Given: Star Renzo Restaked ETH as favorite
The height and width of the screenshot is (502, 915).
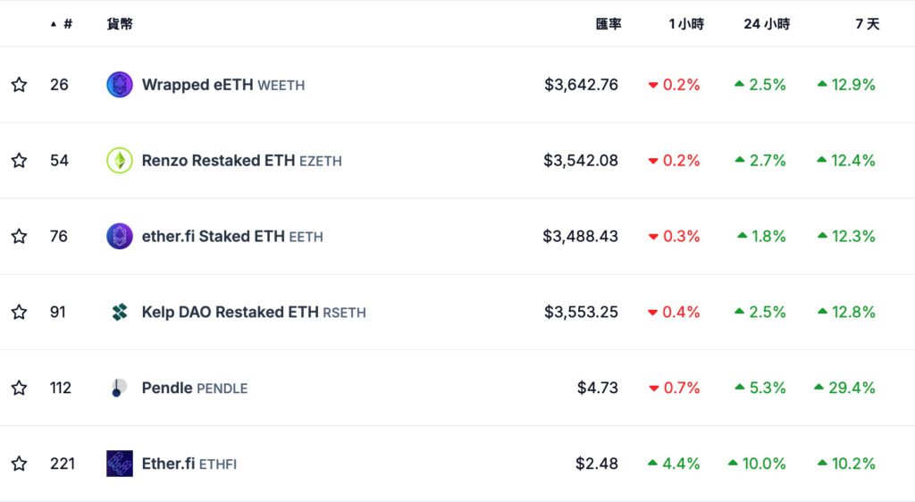Looking at the screenshot, I should (x=19, y=161).
